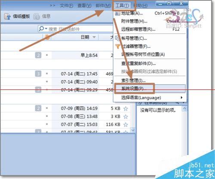215x179 pixels.
Task: Select 过滤器管理(F)... menu entry
Action: pos(150,46)
